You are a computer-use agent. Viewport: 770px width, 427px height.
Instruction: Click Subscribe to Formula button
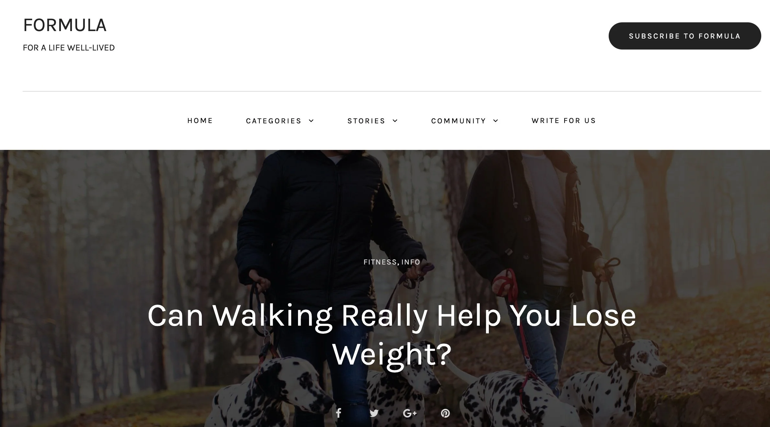point(685,36)
